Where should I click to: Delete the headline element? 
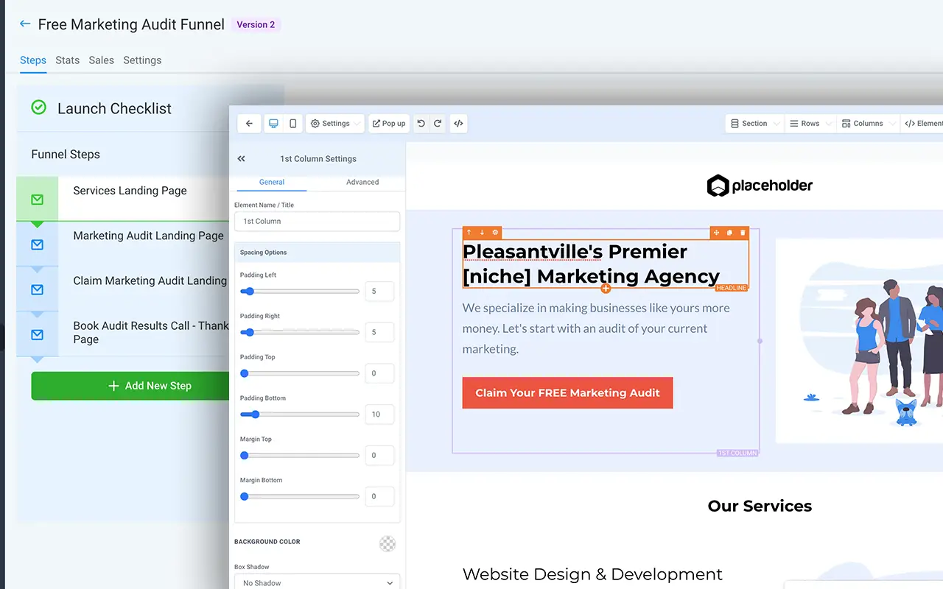tap(743, 233)
